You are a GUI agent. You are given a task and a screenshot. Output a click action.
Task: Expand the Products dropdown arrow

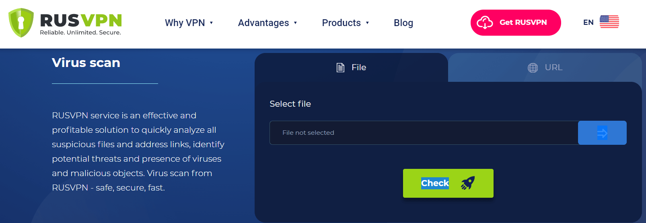pyautogui.click(x=367, y=23)
